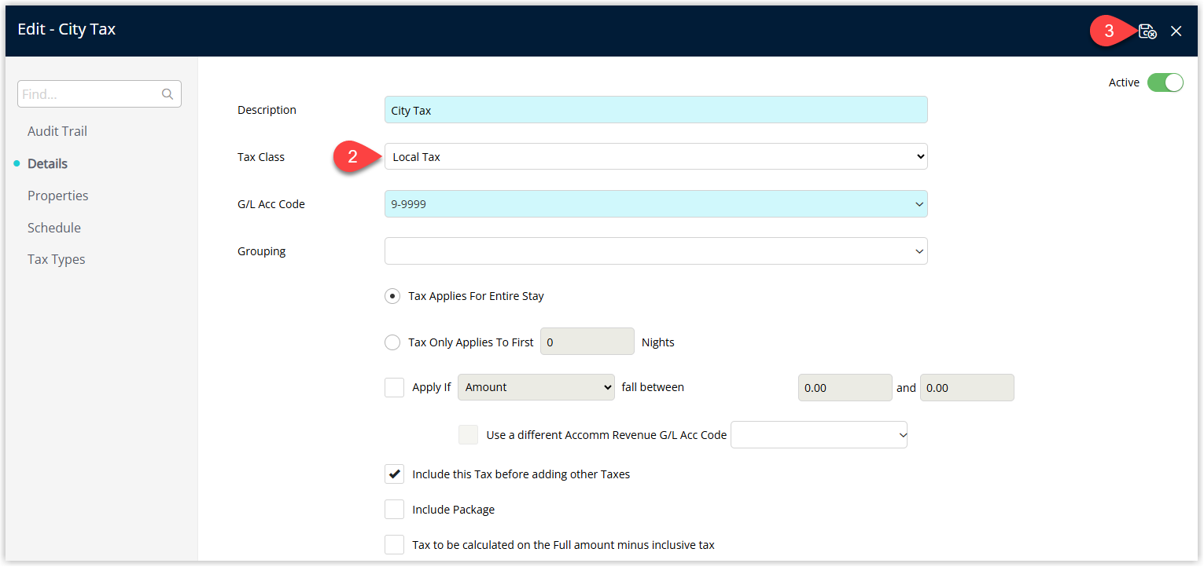Click the Save/Exit icon in header
Viewport: 1204px width, 567px height.
click(1147, 31)
